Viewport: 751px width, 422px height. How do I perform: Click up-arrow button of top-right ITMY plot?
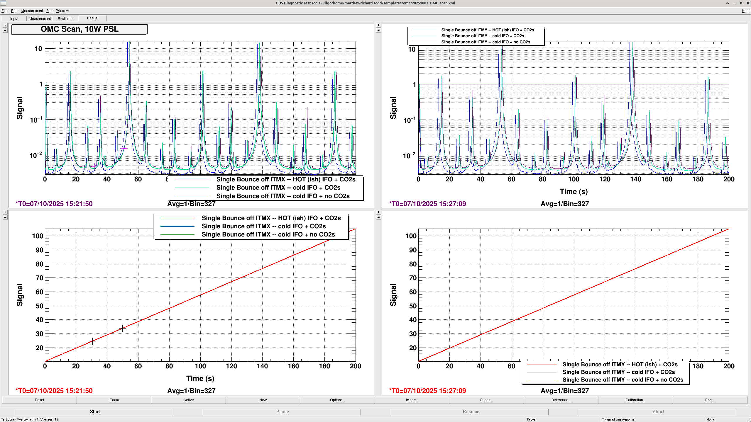tap(378, 30)
